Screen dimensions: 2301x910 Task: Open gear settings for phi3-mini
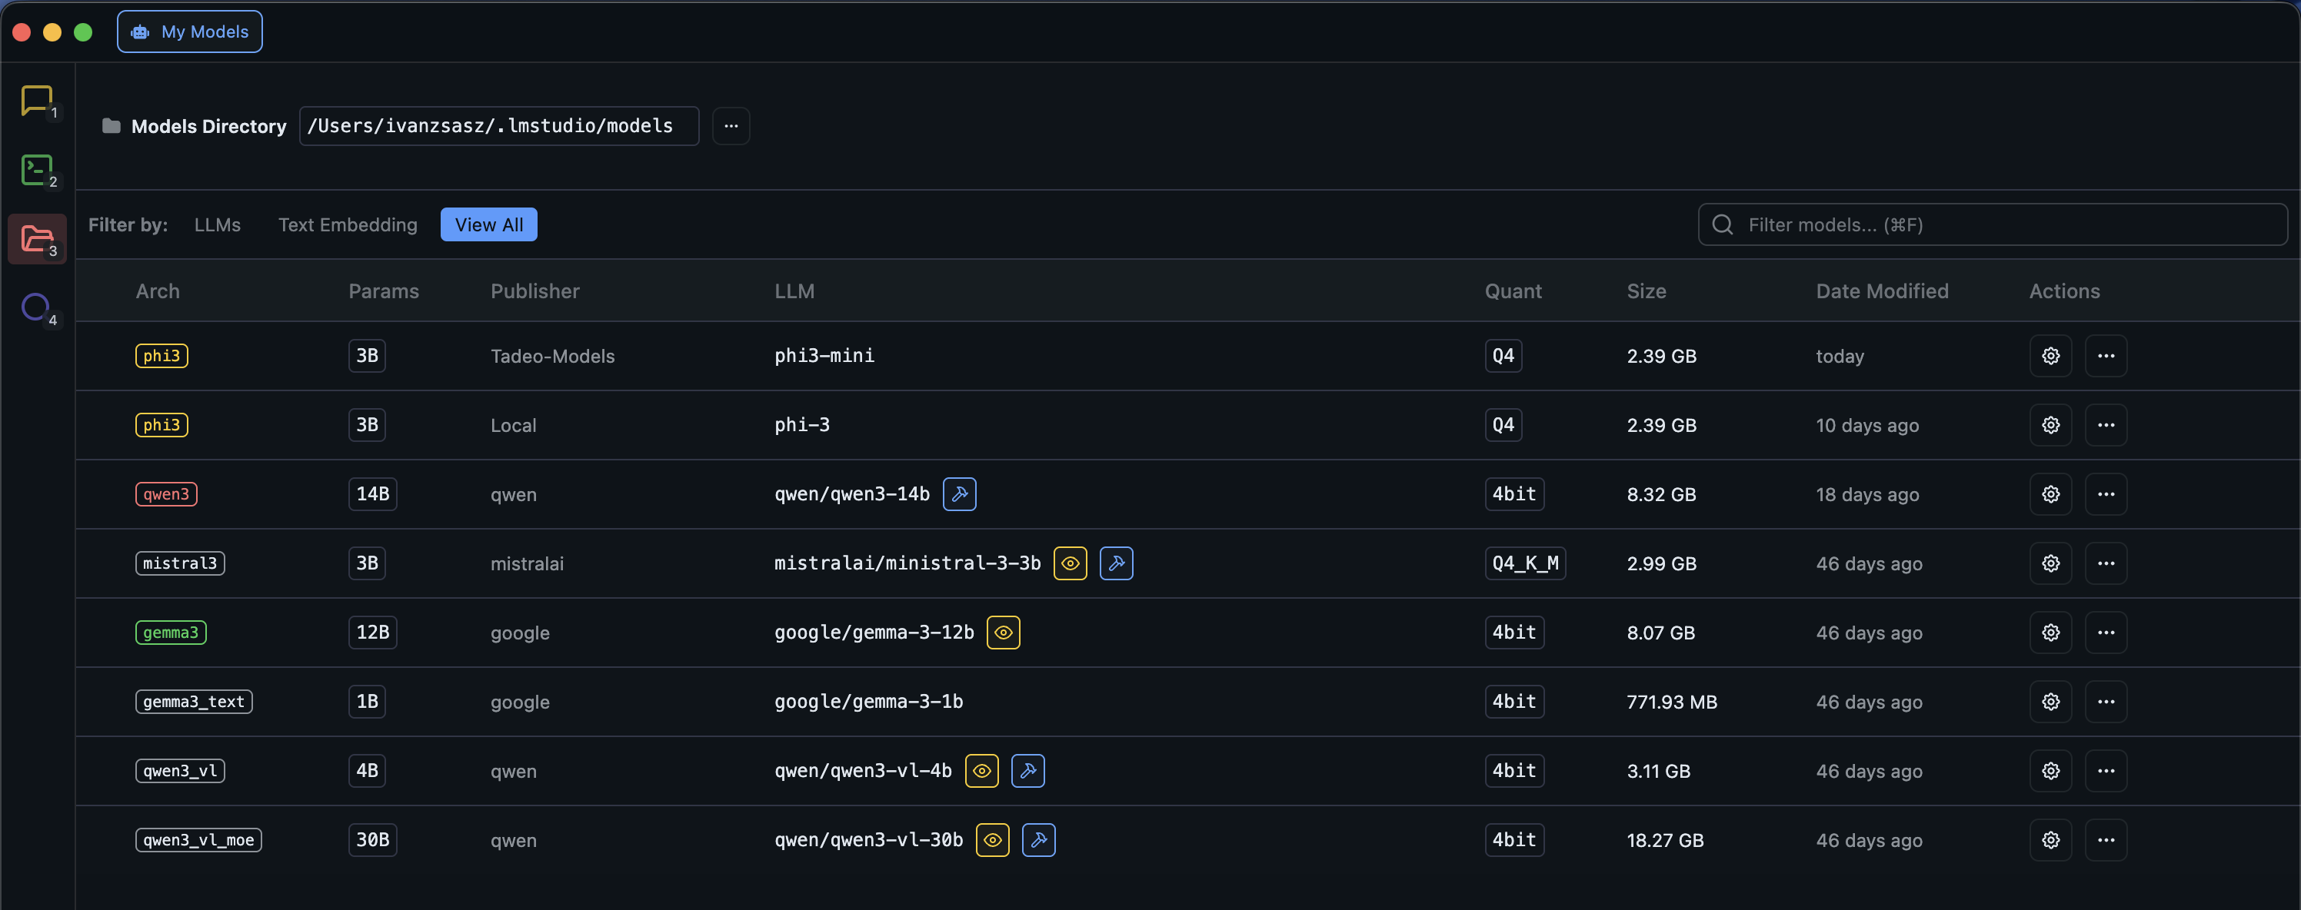2050,355
